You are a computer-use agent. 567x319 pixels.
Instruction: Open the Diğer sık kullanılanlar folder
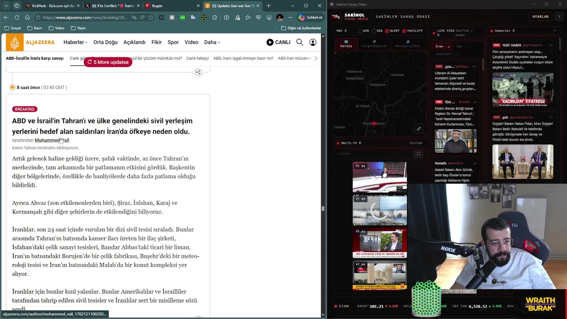pyautogui.click(x=301, y=28)
